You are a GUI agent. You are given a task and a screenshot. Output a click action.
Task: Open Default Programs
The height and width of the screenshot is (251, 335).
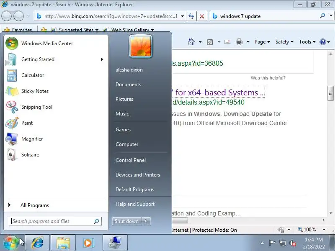point(135,190)
